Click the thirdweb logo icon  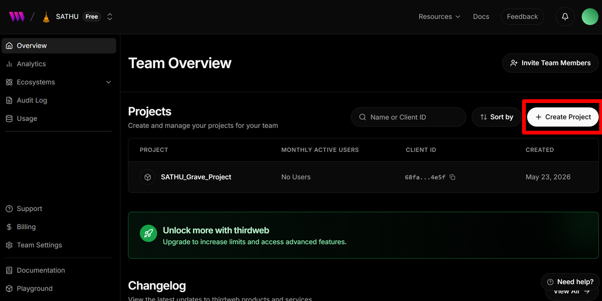tap(17, 16)
